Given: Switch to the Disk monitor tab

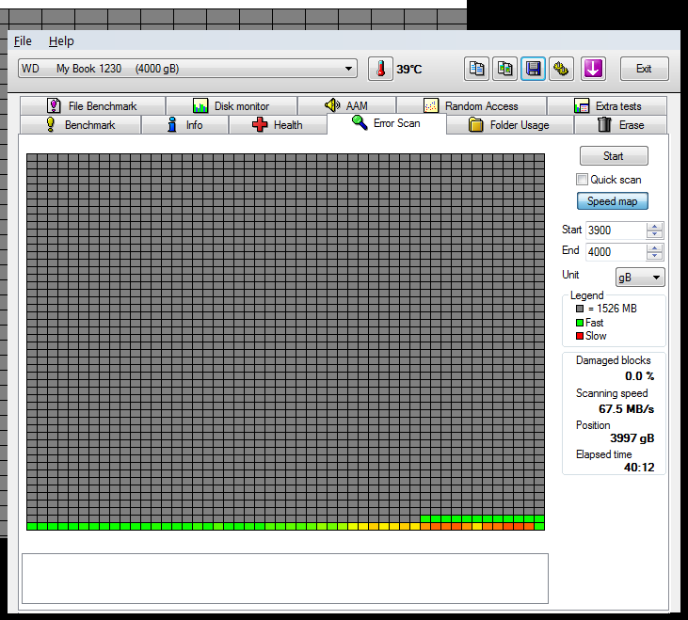Looking at the screenshot, I should (232, 105).
